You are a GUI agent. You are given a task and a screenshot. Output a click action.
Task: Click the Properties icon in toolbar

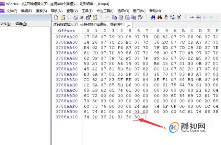point(88,18)
